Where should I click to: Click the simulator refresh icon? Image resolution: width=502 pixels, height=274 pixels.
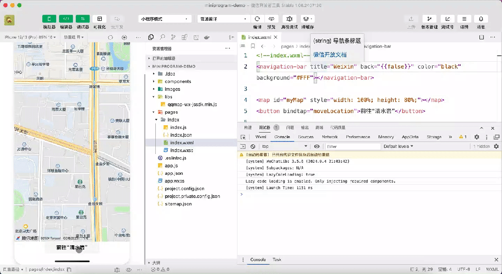tap(111, 38)
